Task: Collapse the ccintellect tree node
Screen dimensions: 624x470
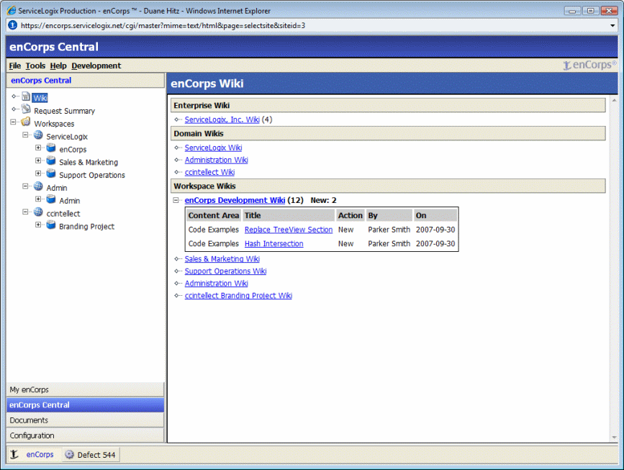Action: click(x=26, y=212)
